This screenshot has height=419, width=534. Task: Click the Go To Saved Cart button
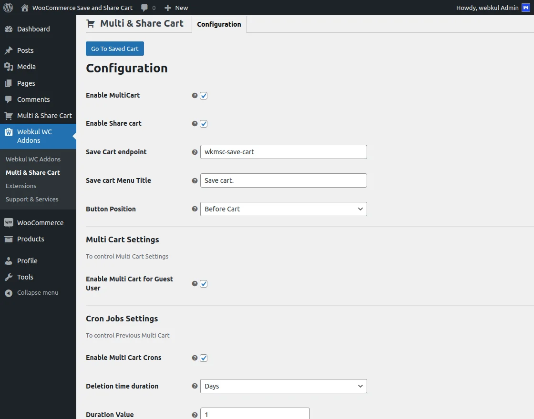[114, 49]
